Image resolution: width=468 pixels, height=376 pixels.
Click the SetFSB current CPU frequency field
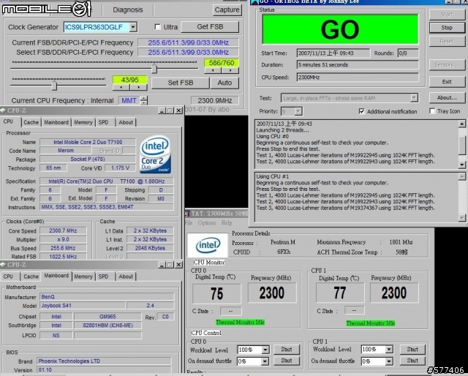pos(215,100)
